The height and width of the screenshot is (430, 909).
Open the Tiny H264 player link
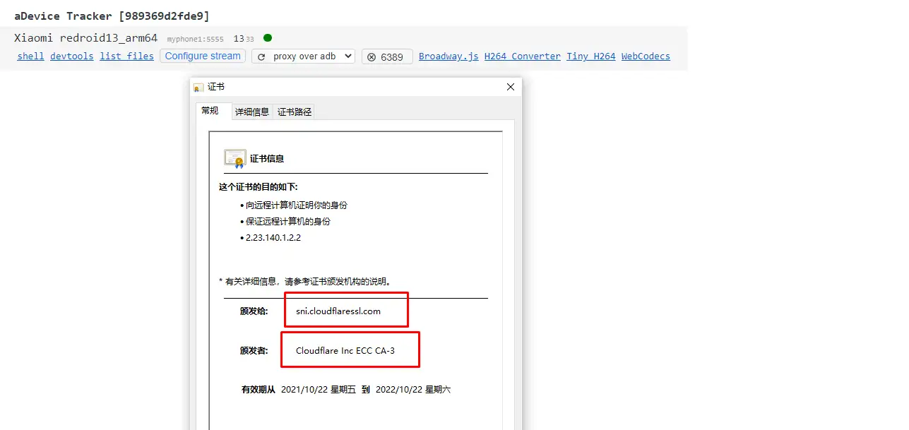[591, 56]
